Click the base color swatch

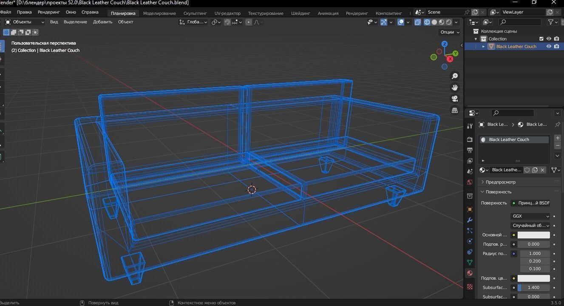click(534, 235)
